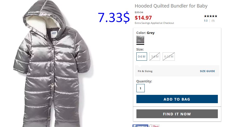The width and height of the screenshot is (236, 127).
Task: Click the Facebook like button
Action: click(140, 126)
